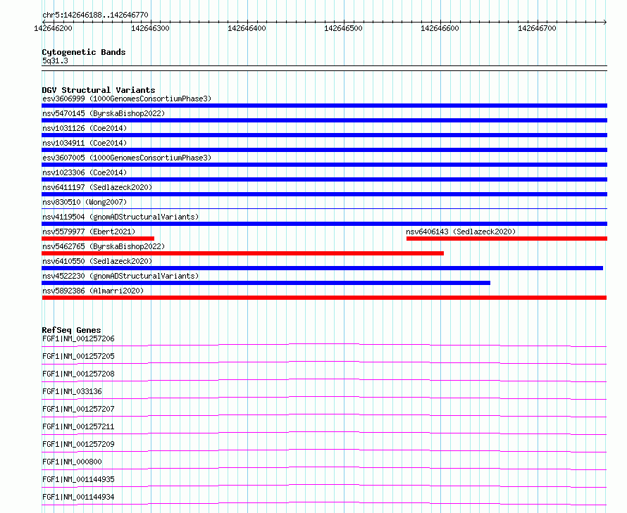Open transcript FGF1|NM_001257205
The width and height of the screenshot is (627, 513).
pyautogui.click(x=78, y=356)
